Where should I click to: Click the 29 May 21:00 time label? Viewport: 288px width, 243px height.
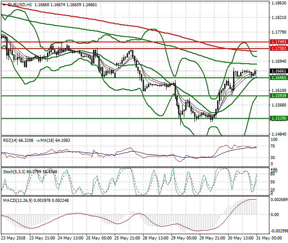click(213, 238)
